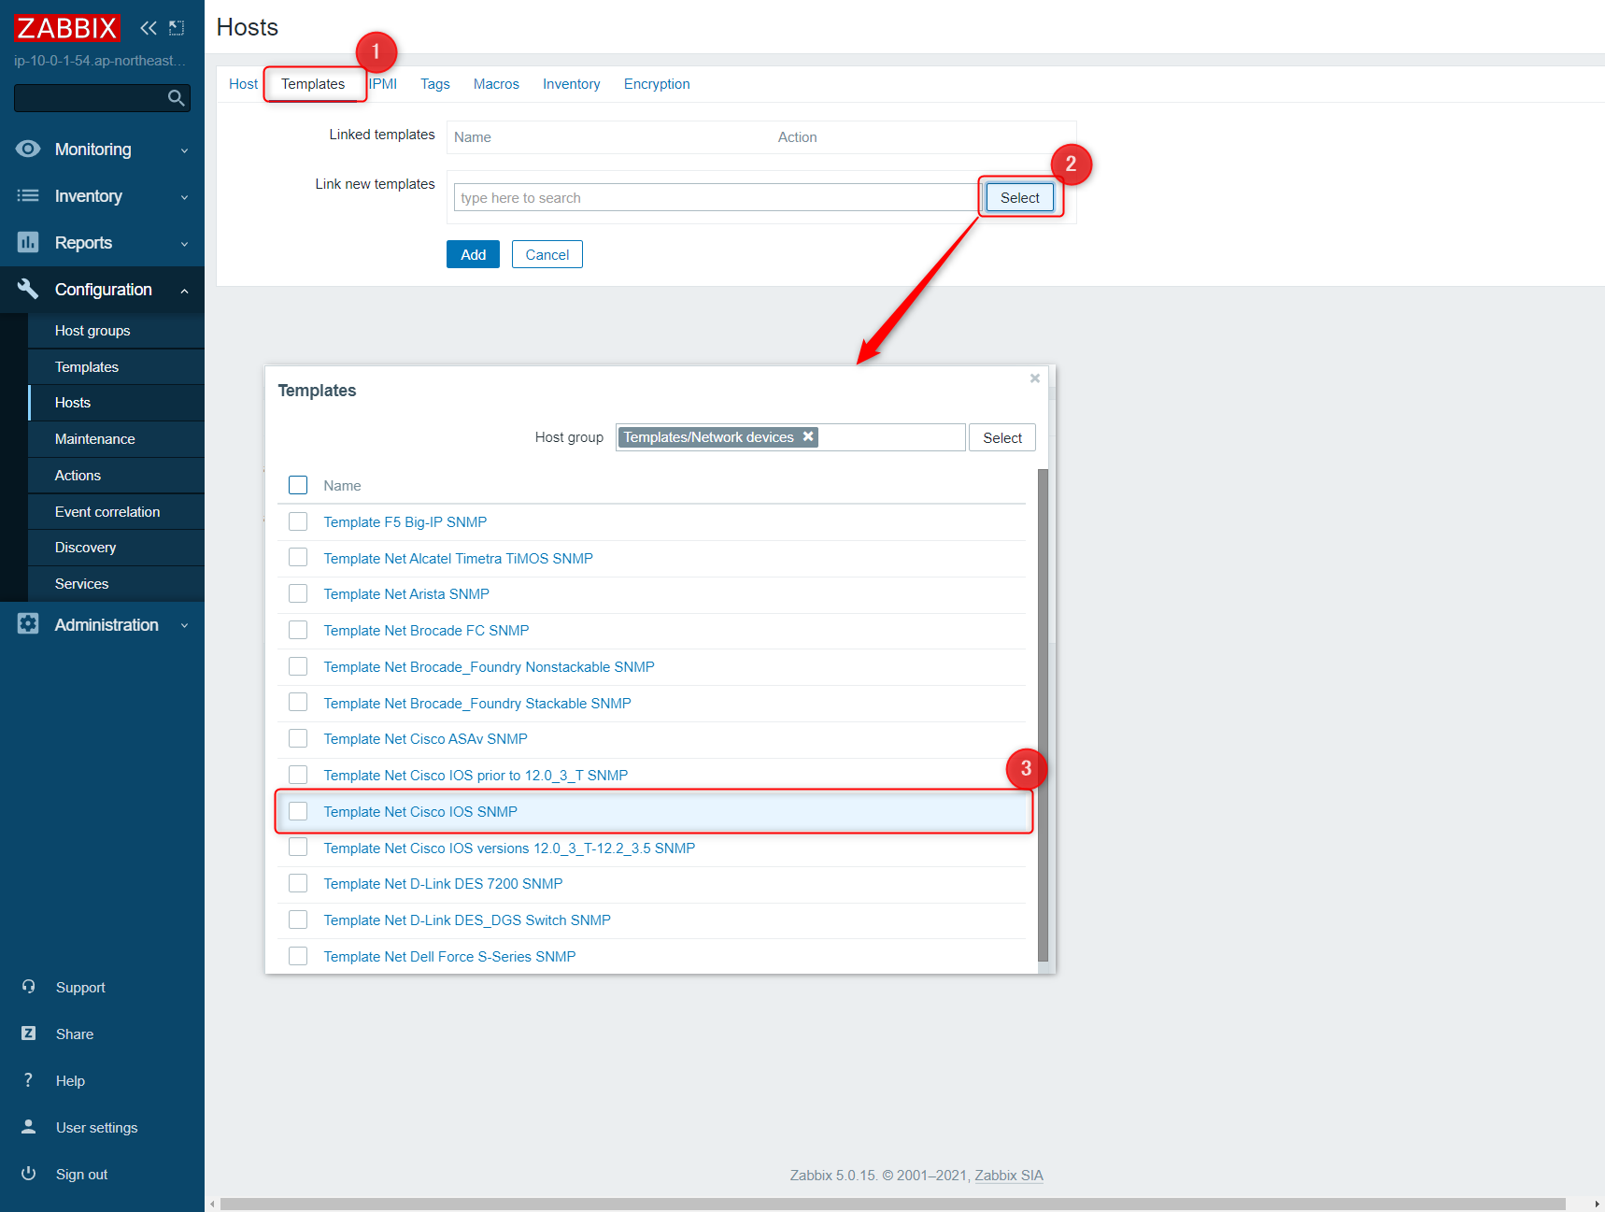Viewport: 1605px width, 1212px height.
Task: Open Cisco IOS versions 12.0_3_T-12.2_3.5 SNMP link
Action: click(509, 848)
